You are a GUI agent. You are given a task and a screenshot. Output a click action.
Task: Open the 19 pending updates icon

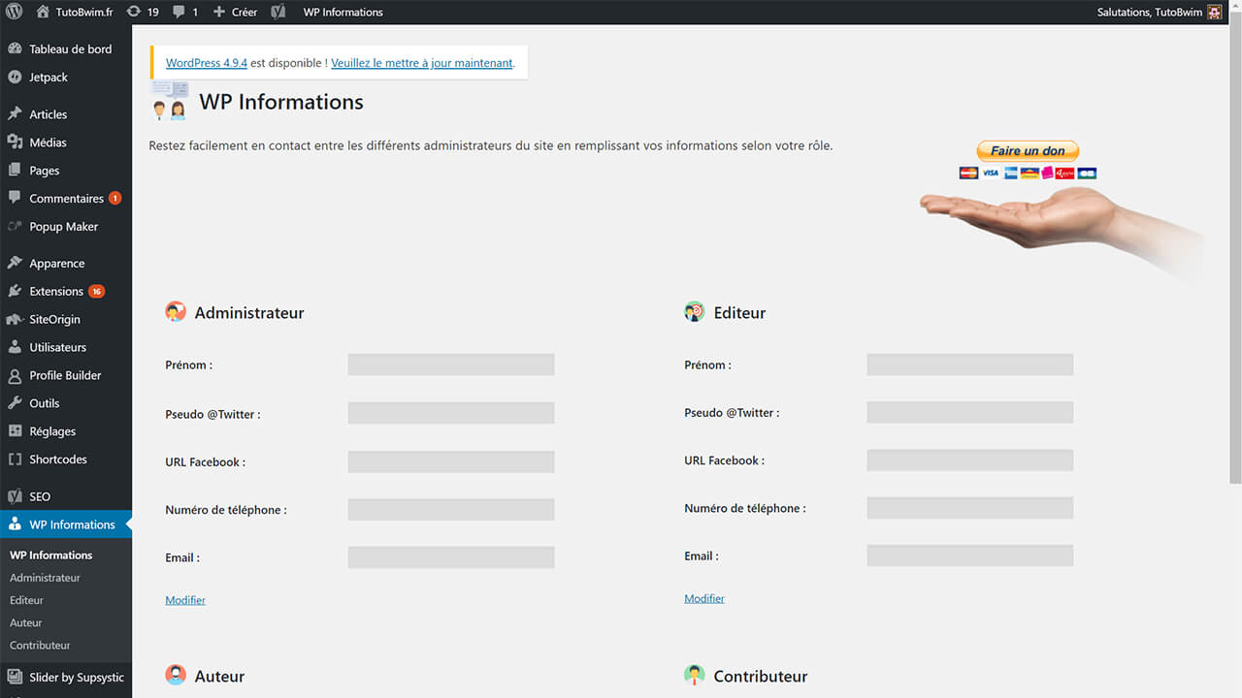134,12
